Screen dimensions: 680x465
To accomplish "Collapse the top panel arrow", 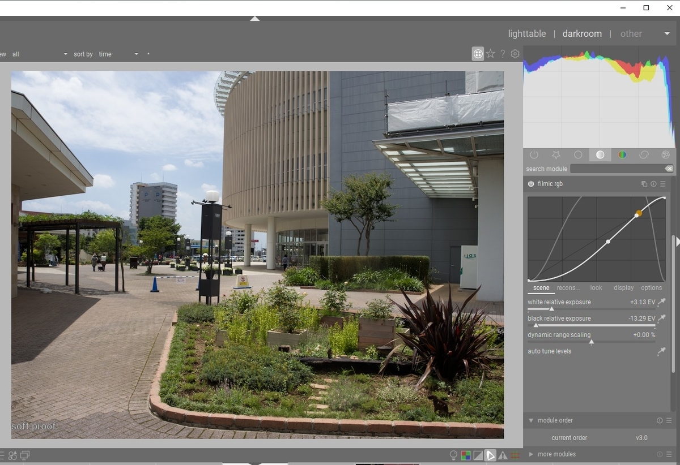I will coord(255,19).
